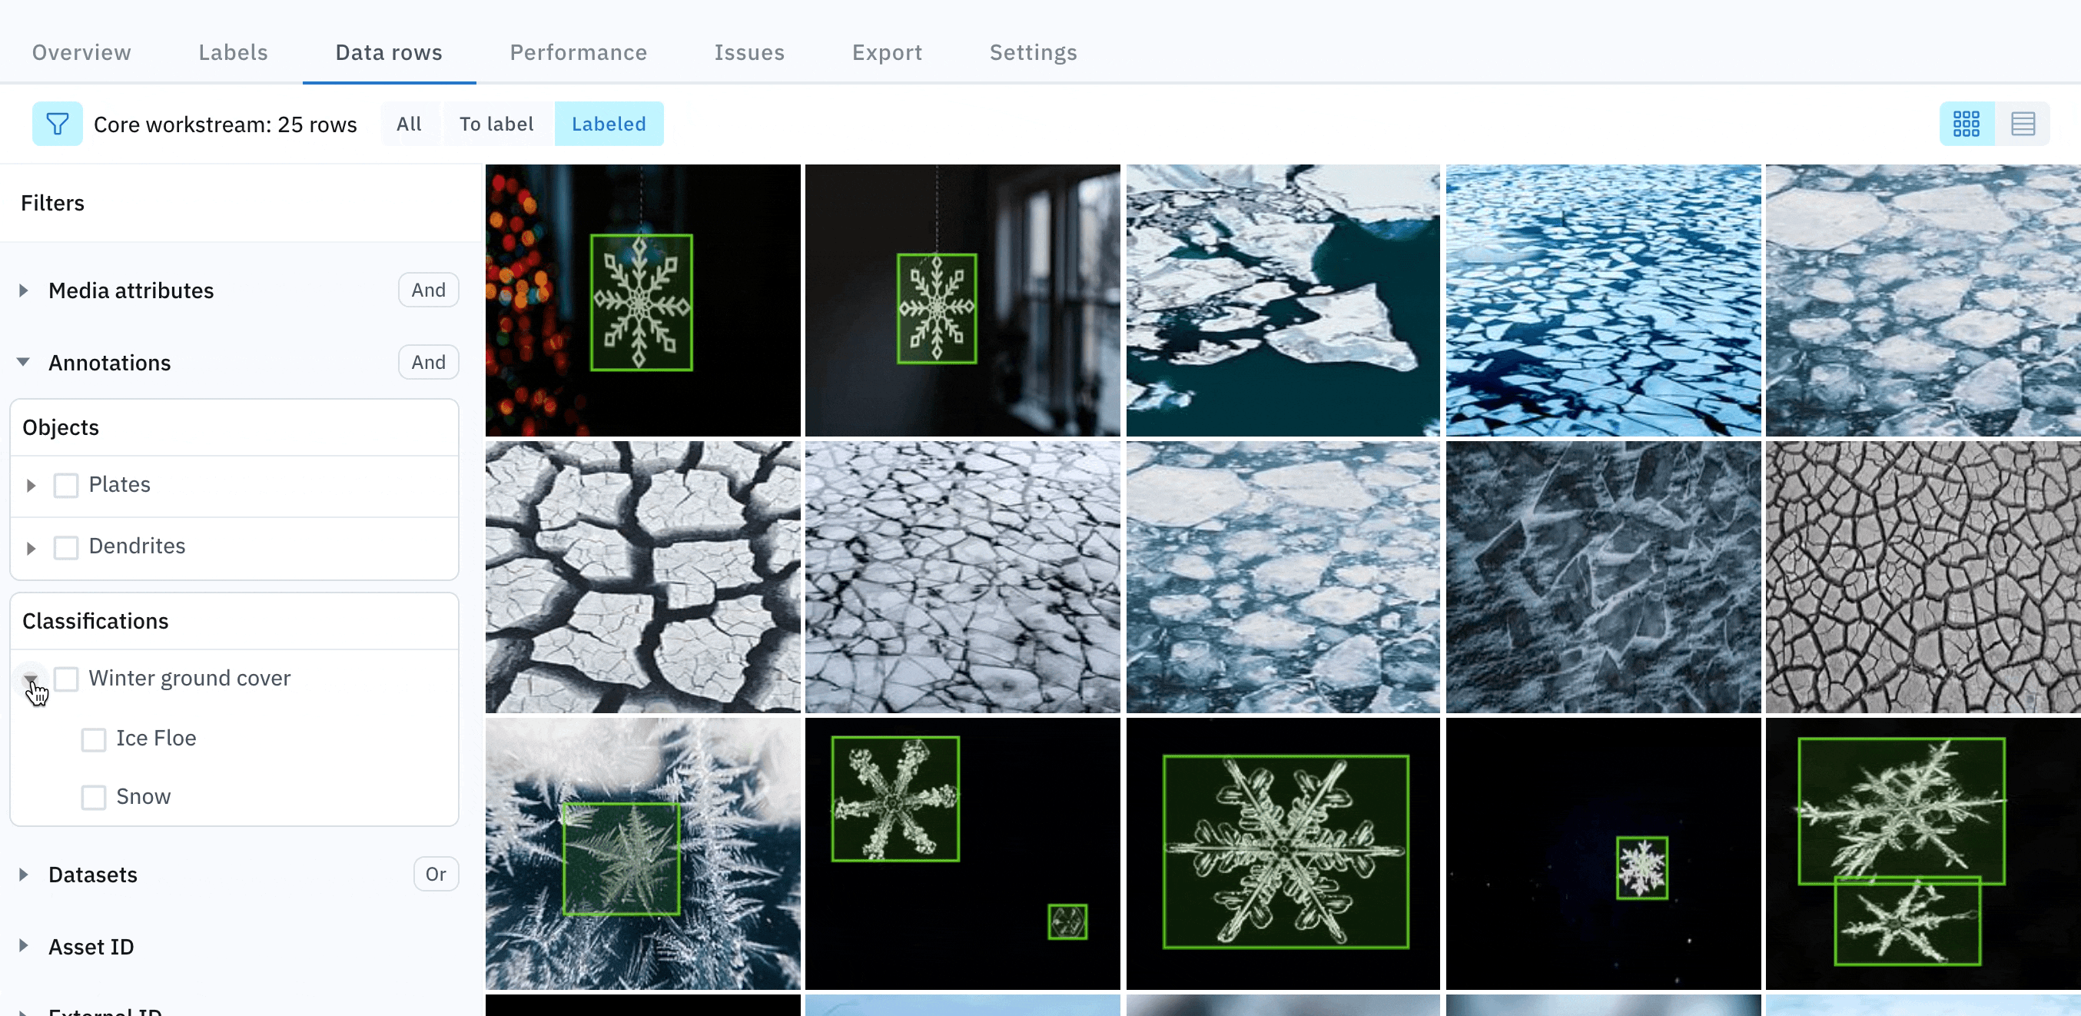Toggle Or operator for Datasets

point(436,874)
